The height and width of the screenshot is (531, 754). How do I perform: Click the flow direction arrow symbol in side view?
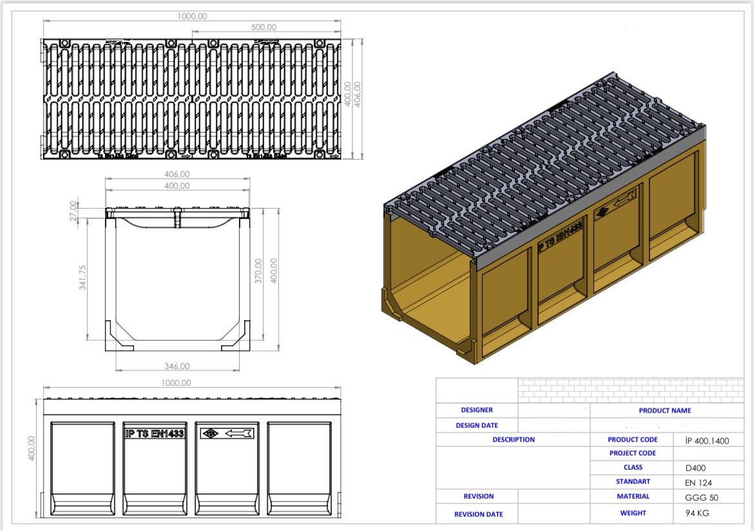click(x=227, y=433)
